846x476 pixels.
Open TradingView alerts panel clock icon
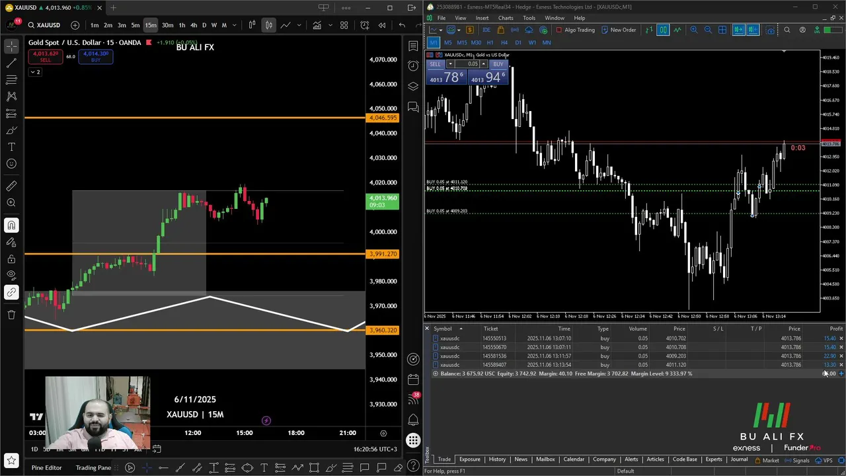(x=413, y=65)
